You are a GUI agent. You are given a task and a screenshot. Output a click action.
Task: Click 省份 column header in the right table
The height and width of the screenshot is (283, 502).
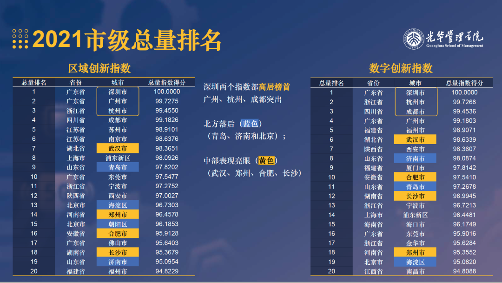[373, 83]
